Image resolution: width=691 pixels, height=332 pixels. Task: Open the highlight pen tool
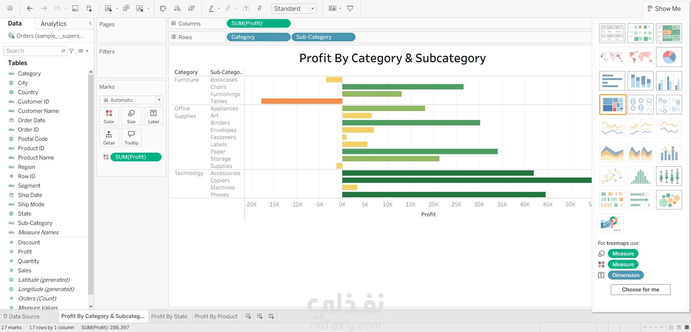(x=211, y=8)
